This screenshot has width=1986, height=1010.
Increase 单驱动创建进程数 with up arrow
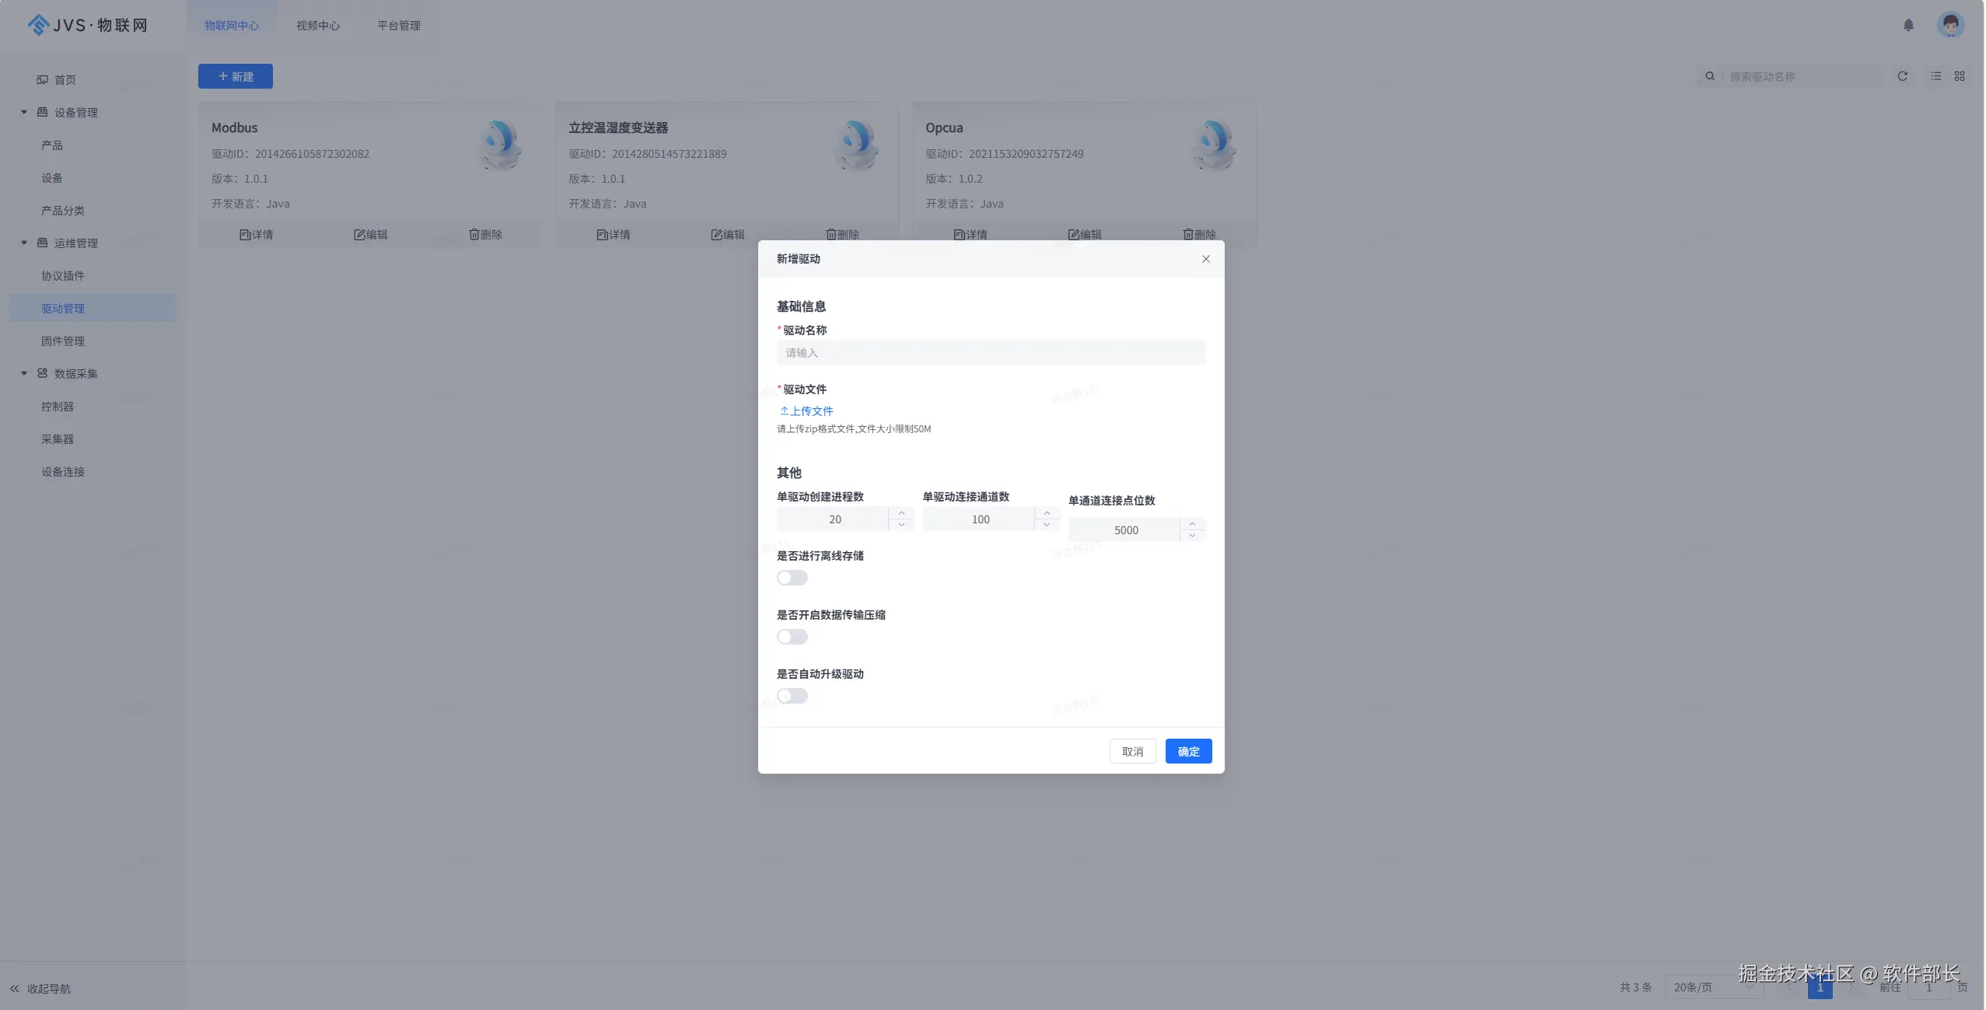click(900, 513)
